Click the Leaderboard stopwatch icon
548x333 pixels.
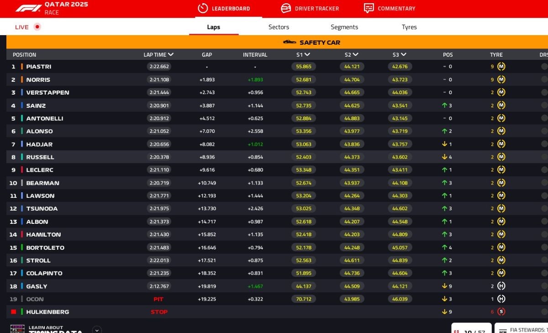point(203,8)
